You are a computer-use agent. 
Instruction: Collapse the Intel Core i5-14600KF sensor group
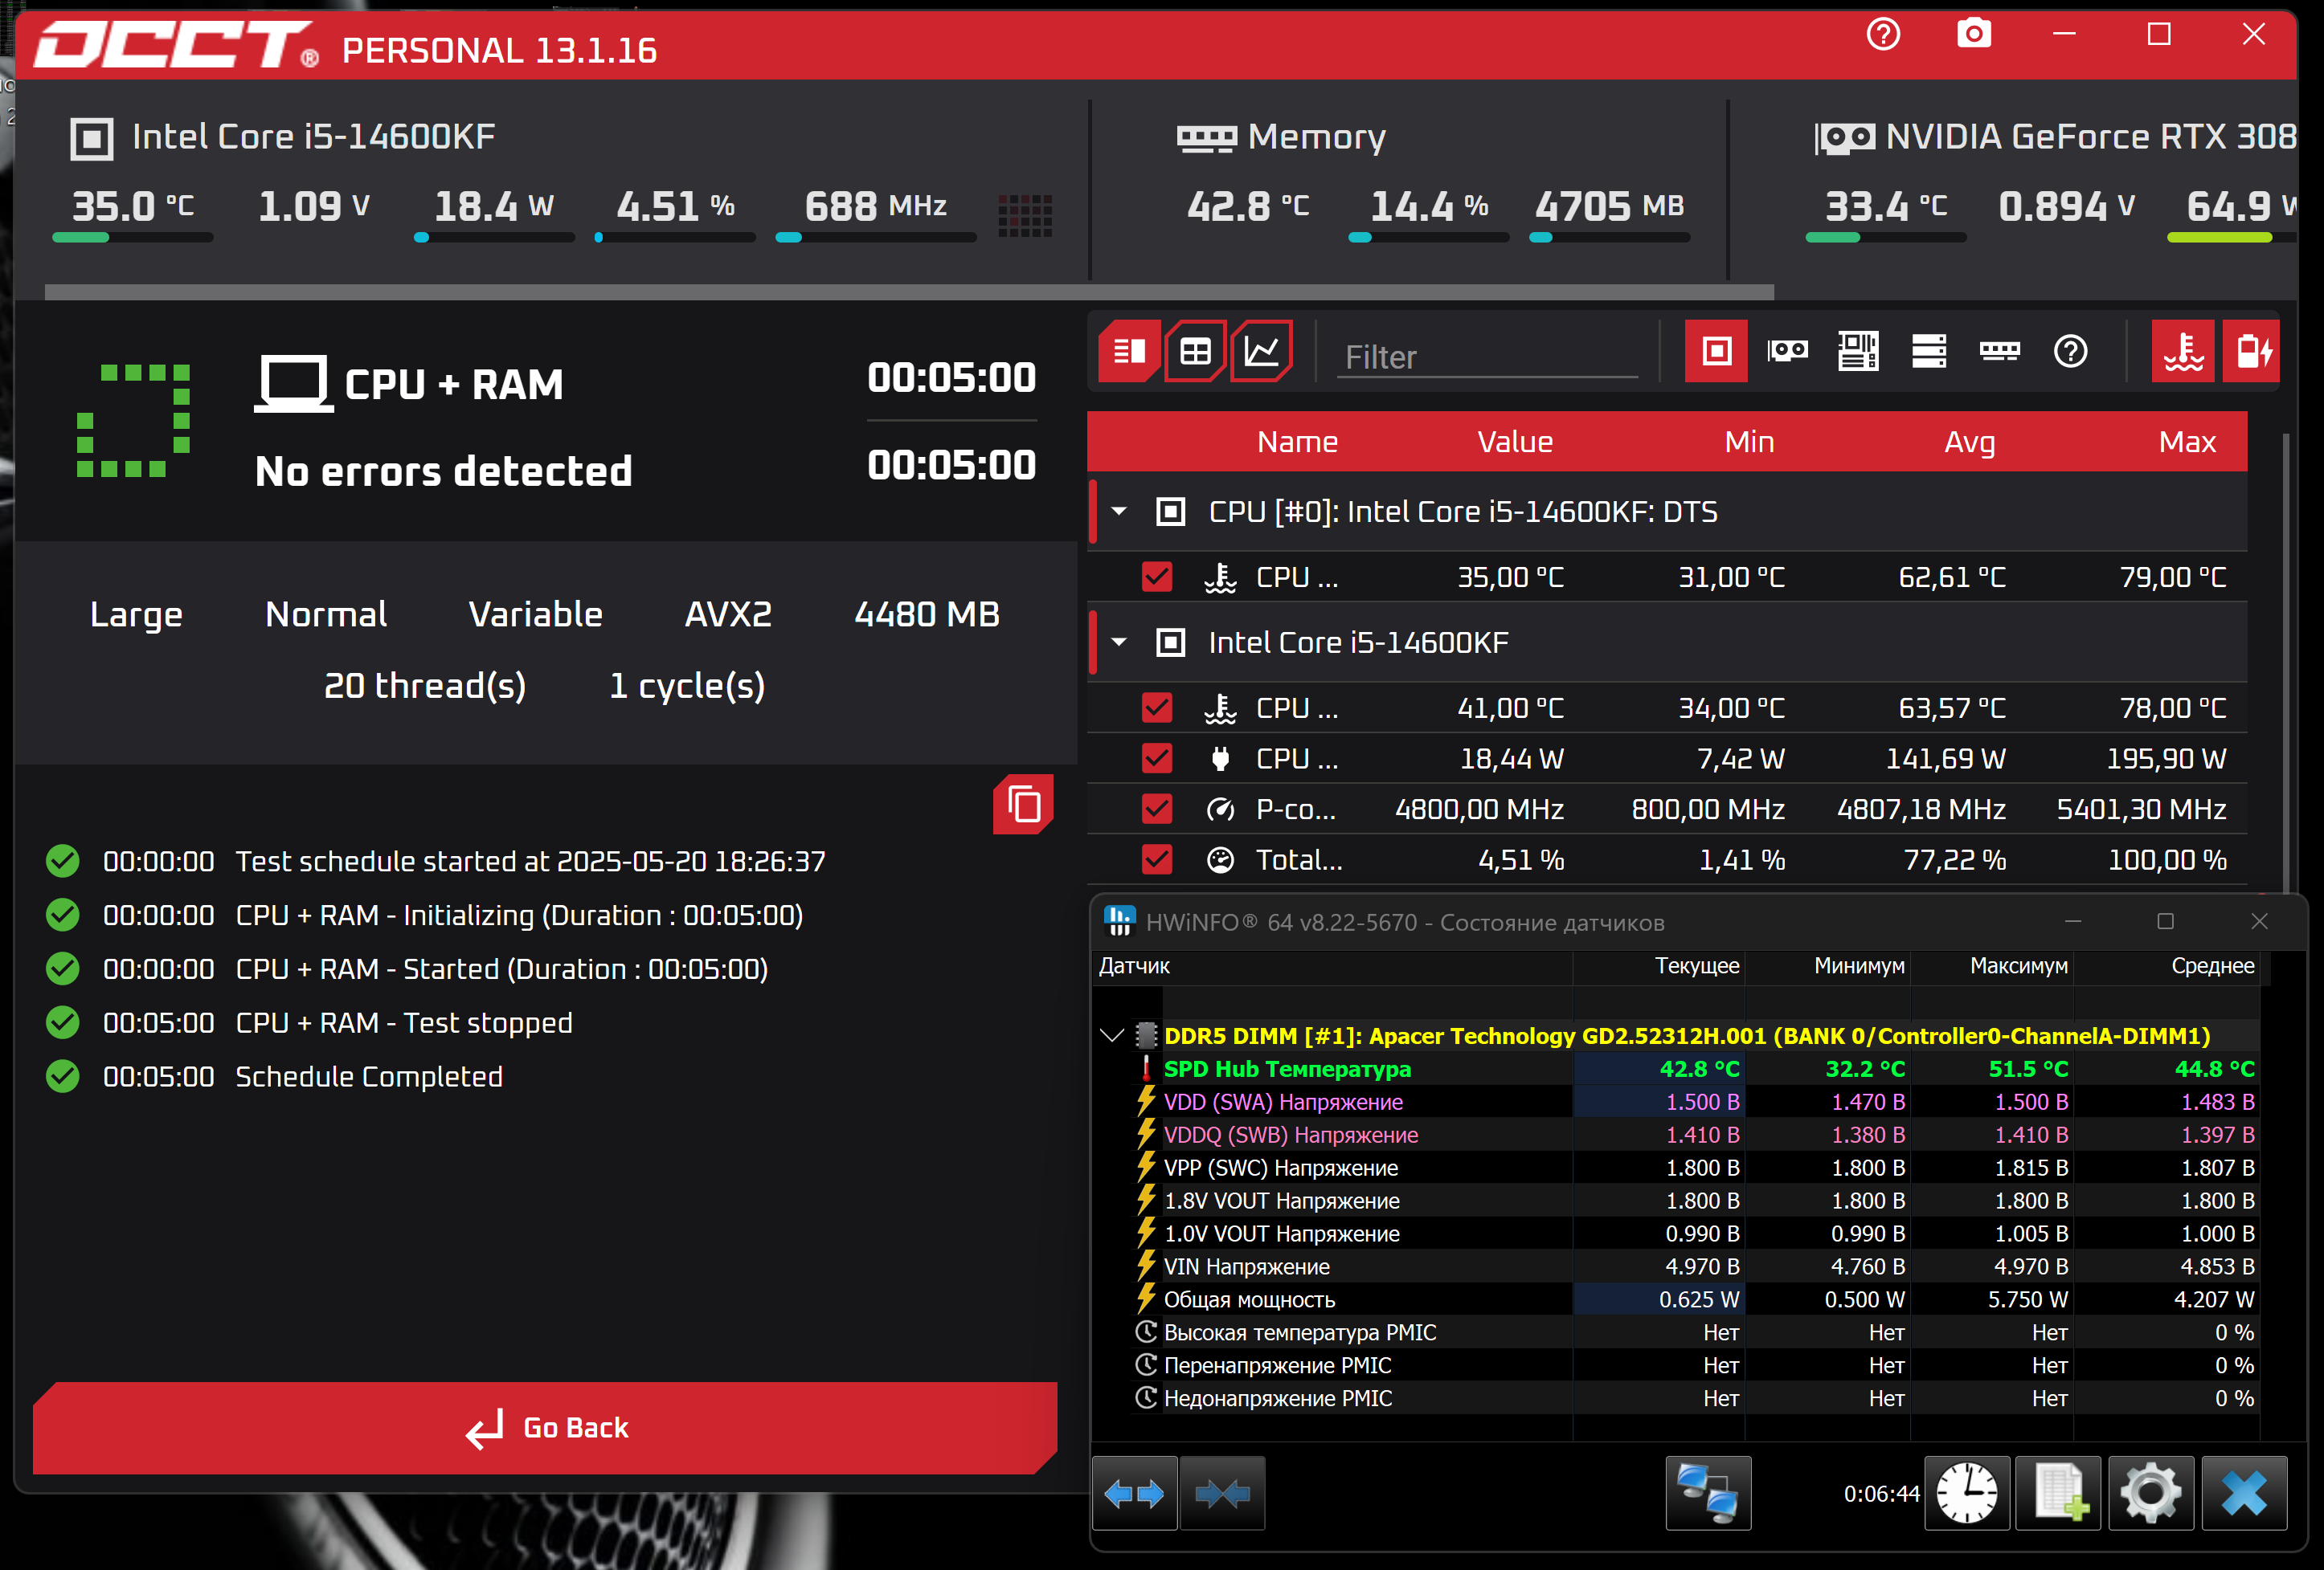tap(1119, 642)
